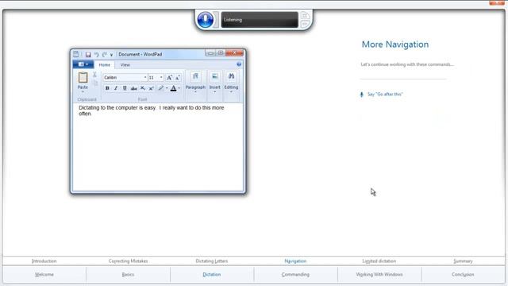The width and height of the screenshot is (508, 286).
Task: Toggle Strikethrough formatting
Action: point(133,88)
